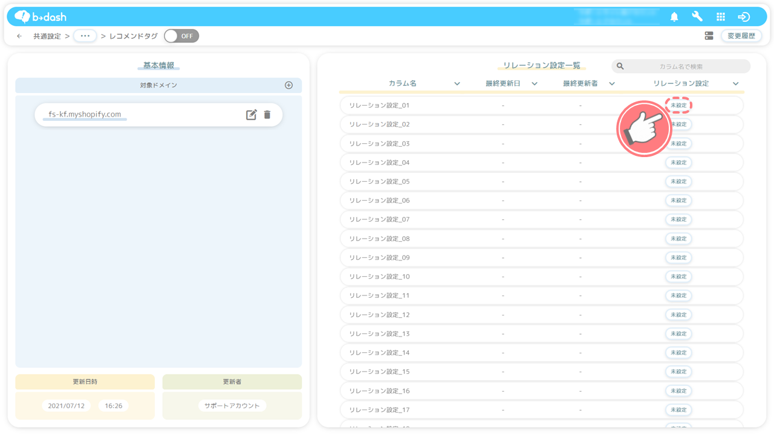Open the wrench settings icon

[697, 17]
